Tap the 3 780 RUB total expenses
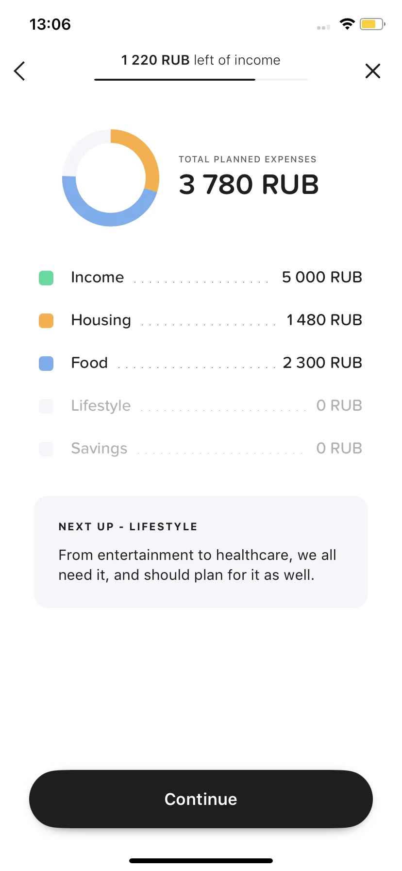Viewport: 402px width, 871px height. [x=249, y=185]
